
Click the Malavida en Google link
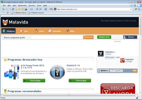point(129,60)
